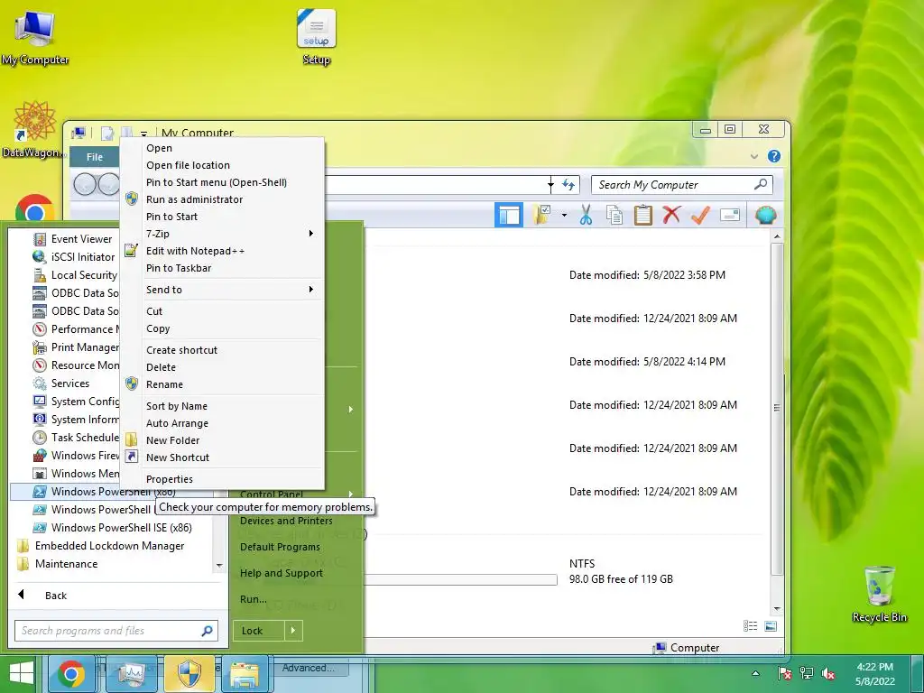Viewport: 924px width, 693px height.
Task: Click the Copy icon in explorer toolbar
Action: click(614, 215)
